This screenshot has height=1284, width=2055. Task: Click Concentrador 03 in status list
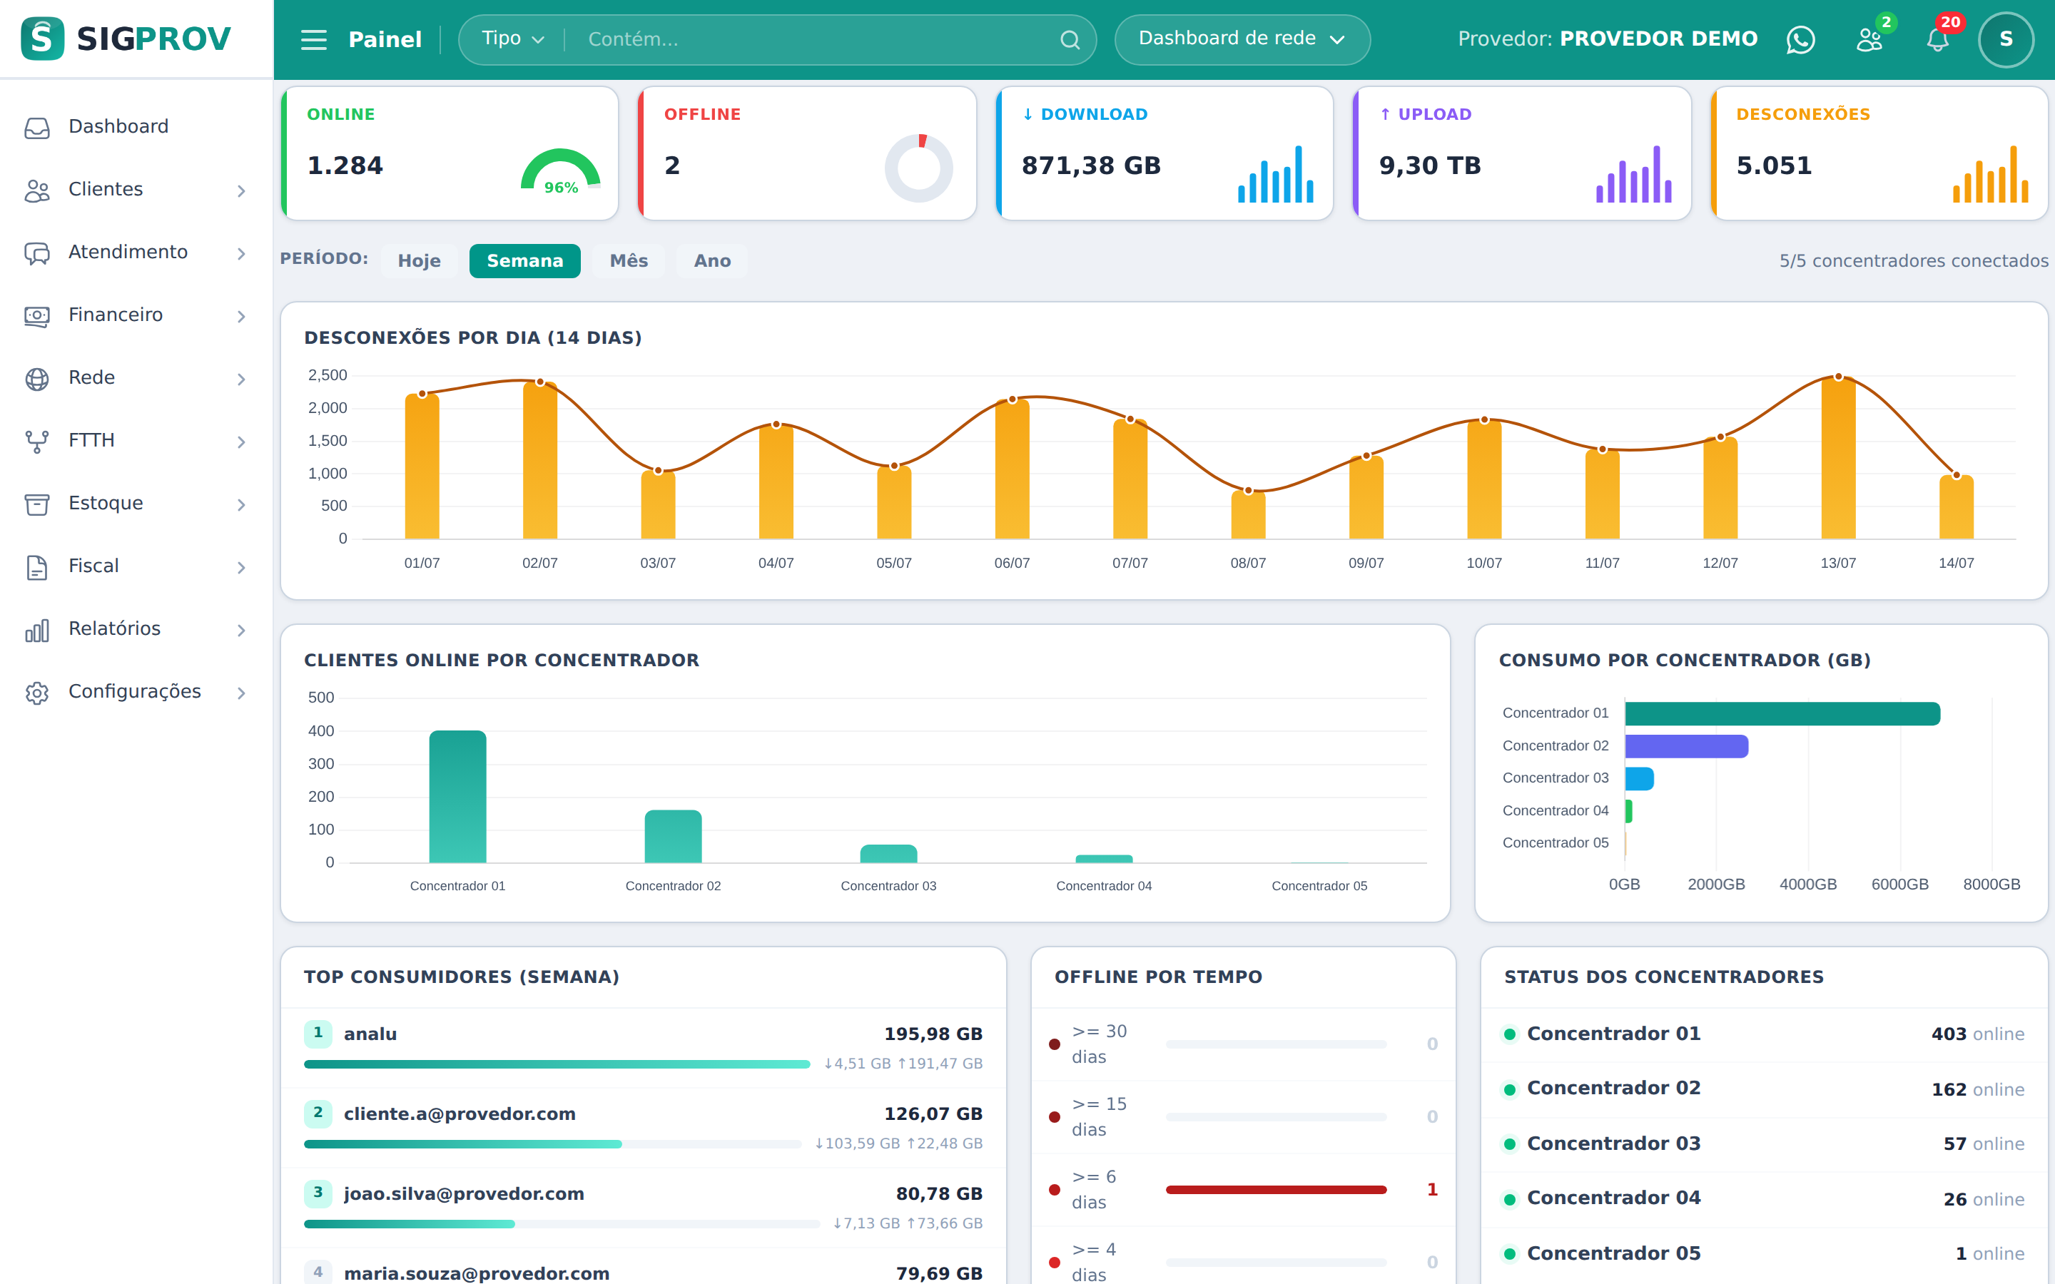[1764, 1144]
